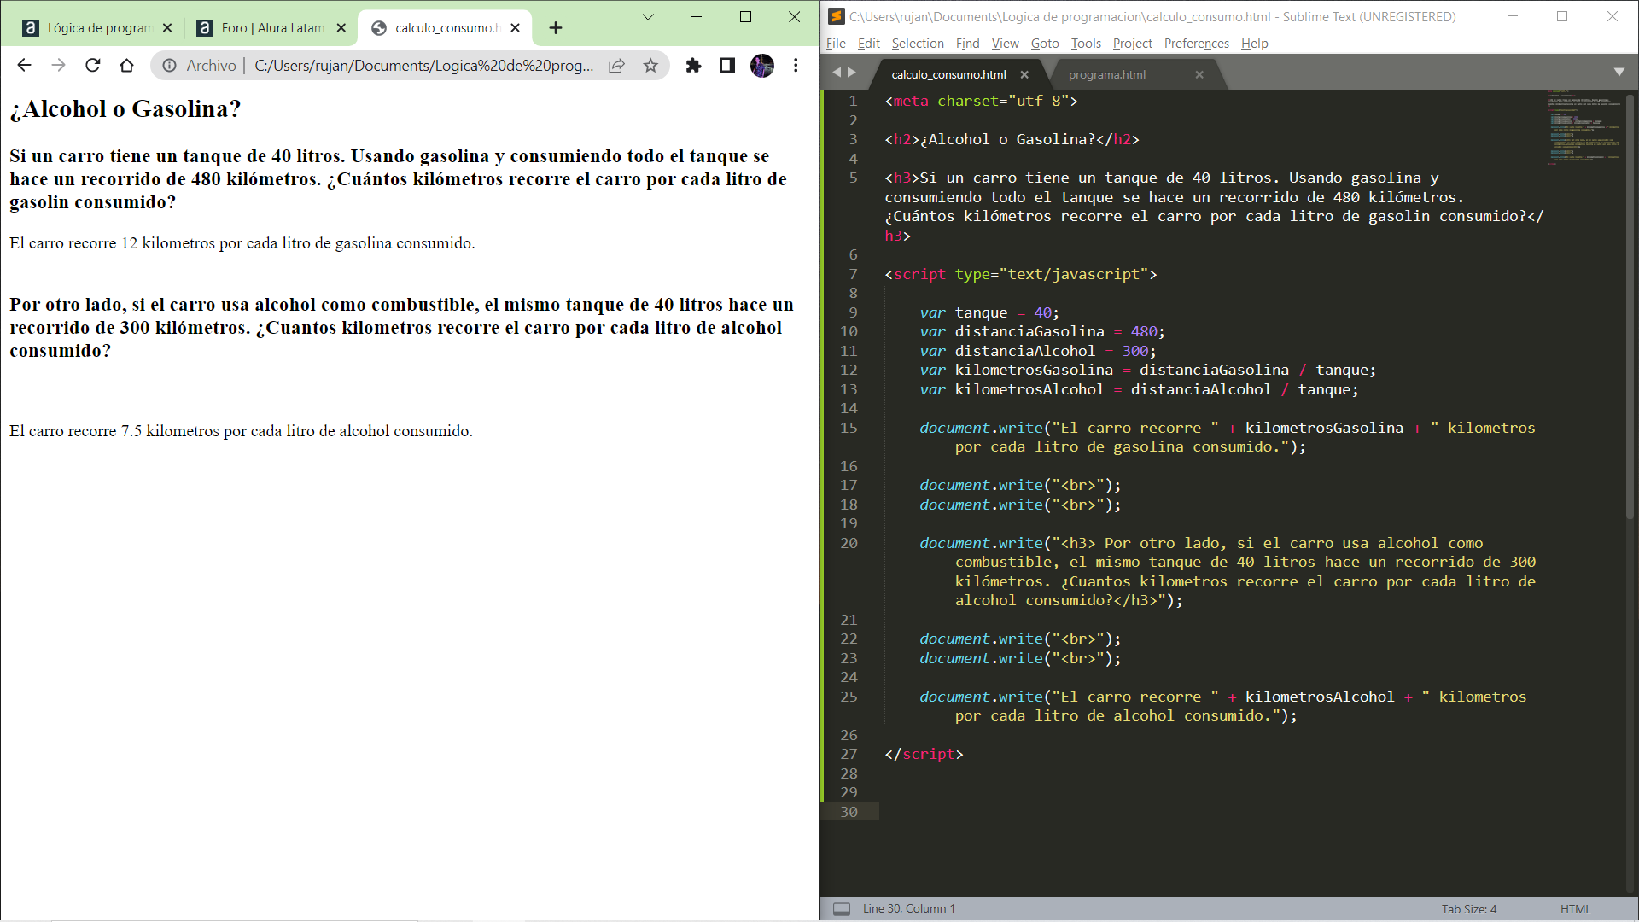Click the browser home button icon
The height and width of the screenshot is (922, 1639).
[x=127, y=65]
